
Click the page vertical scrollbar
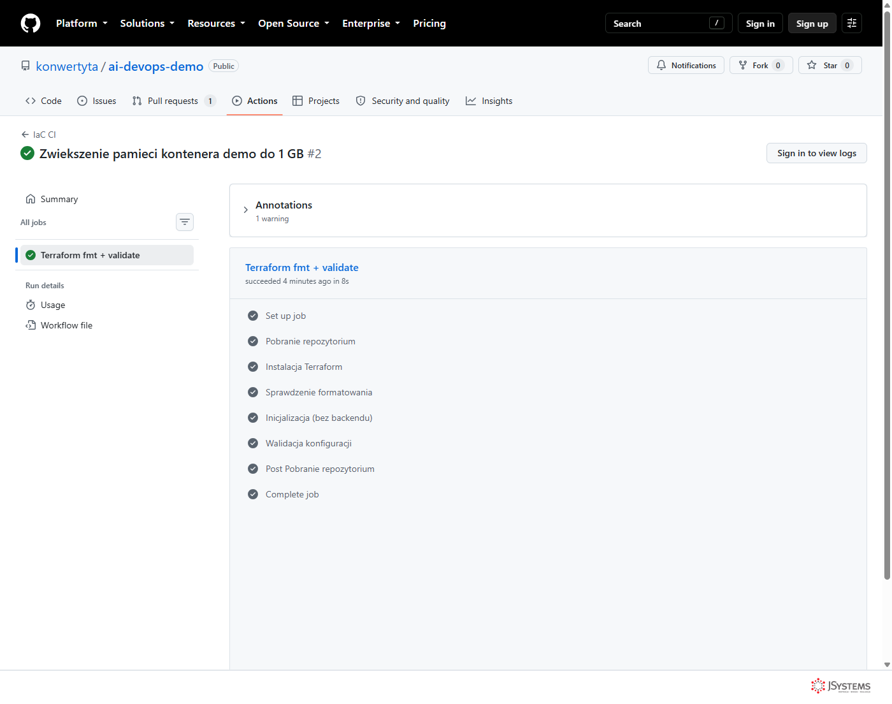[x=887, y=295]
